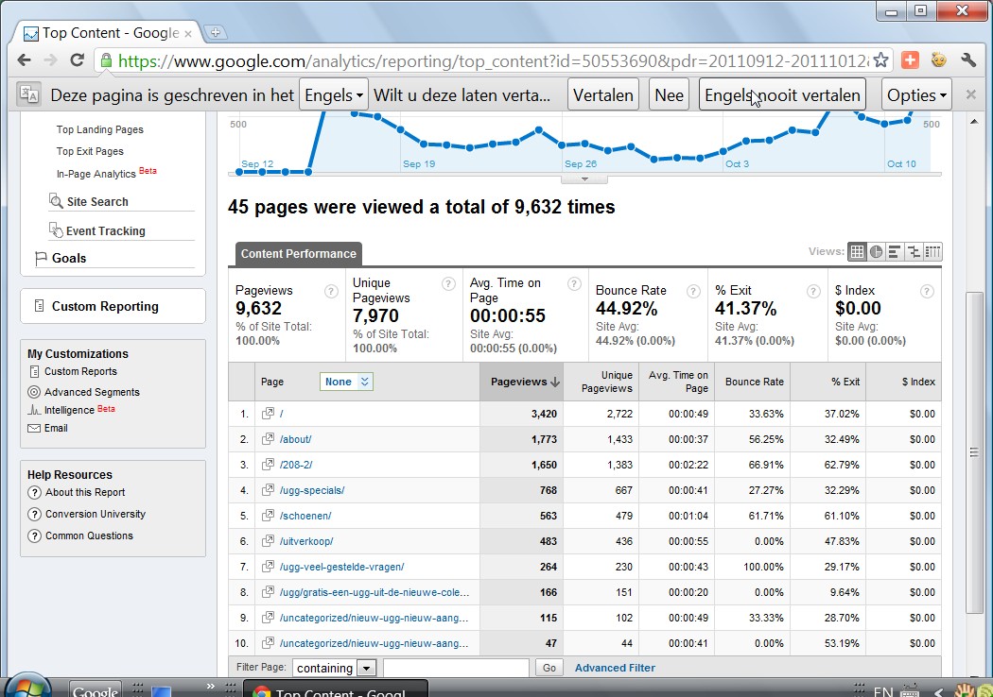Open the containing filter dropdown
Image resolution: width=993 pixels, height=697 pixels.
click(335, 668)
